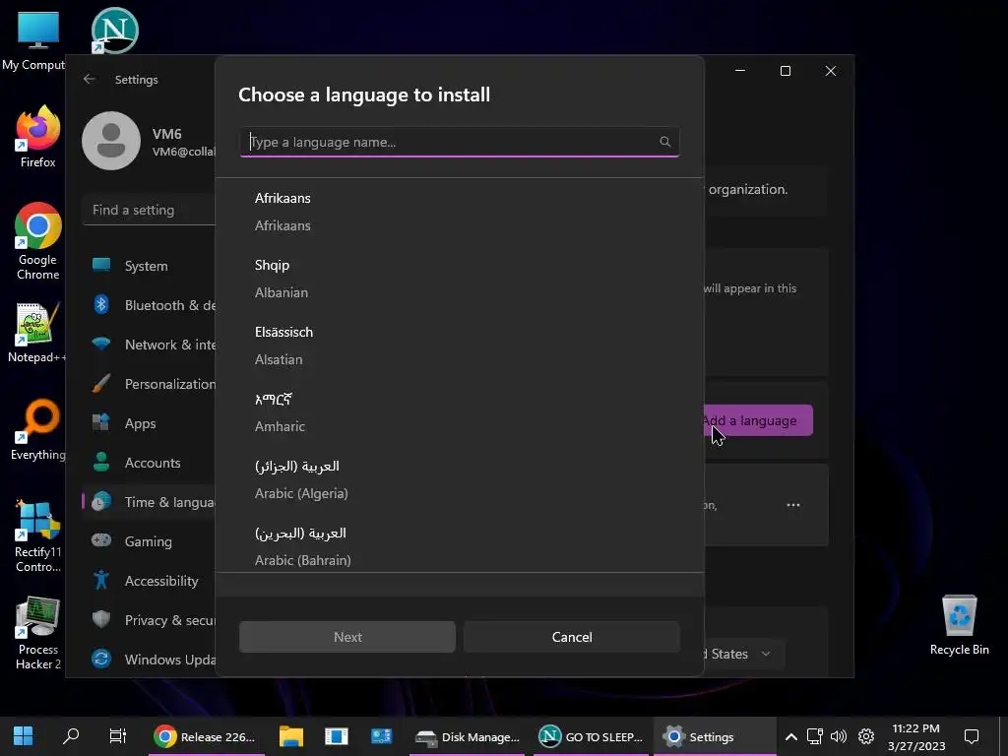Open the Start menu

tap(24, 736)
